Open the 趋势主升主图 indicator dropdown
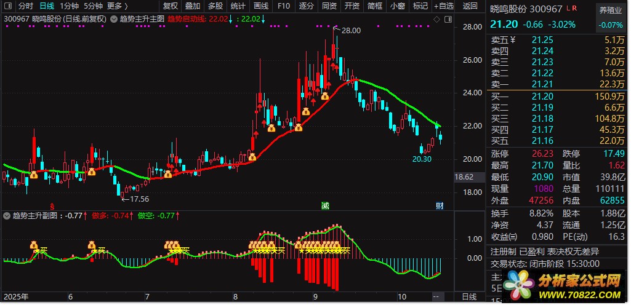 coord(114,19)
